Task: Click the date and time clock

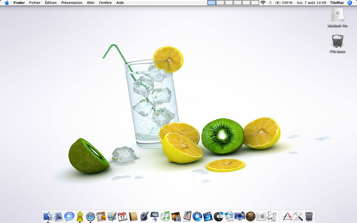Action: click(x=311, y=3)
